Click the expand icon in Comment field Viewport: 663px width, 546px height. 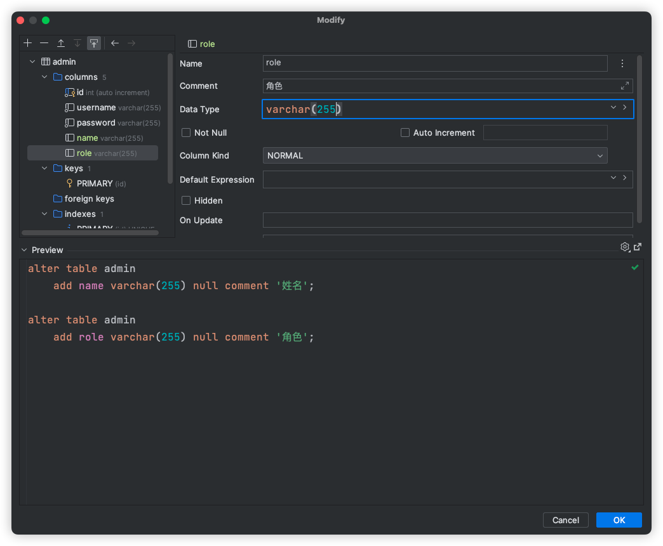pos(625,86)
